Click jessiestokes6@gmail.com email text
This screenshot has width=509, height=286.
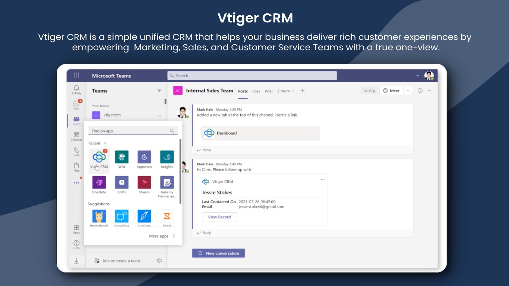[x=261, y=207]
